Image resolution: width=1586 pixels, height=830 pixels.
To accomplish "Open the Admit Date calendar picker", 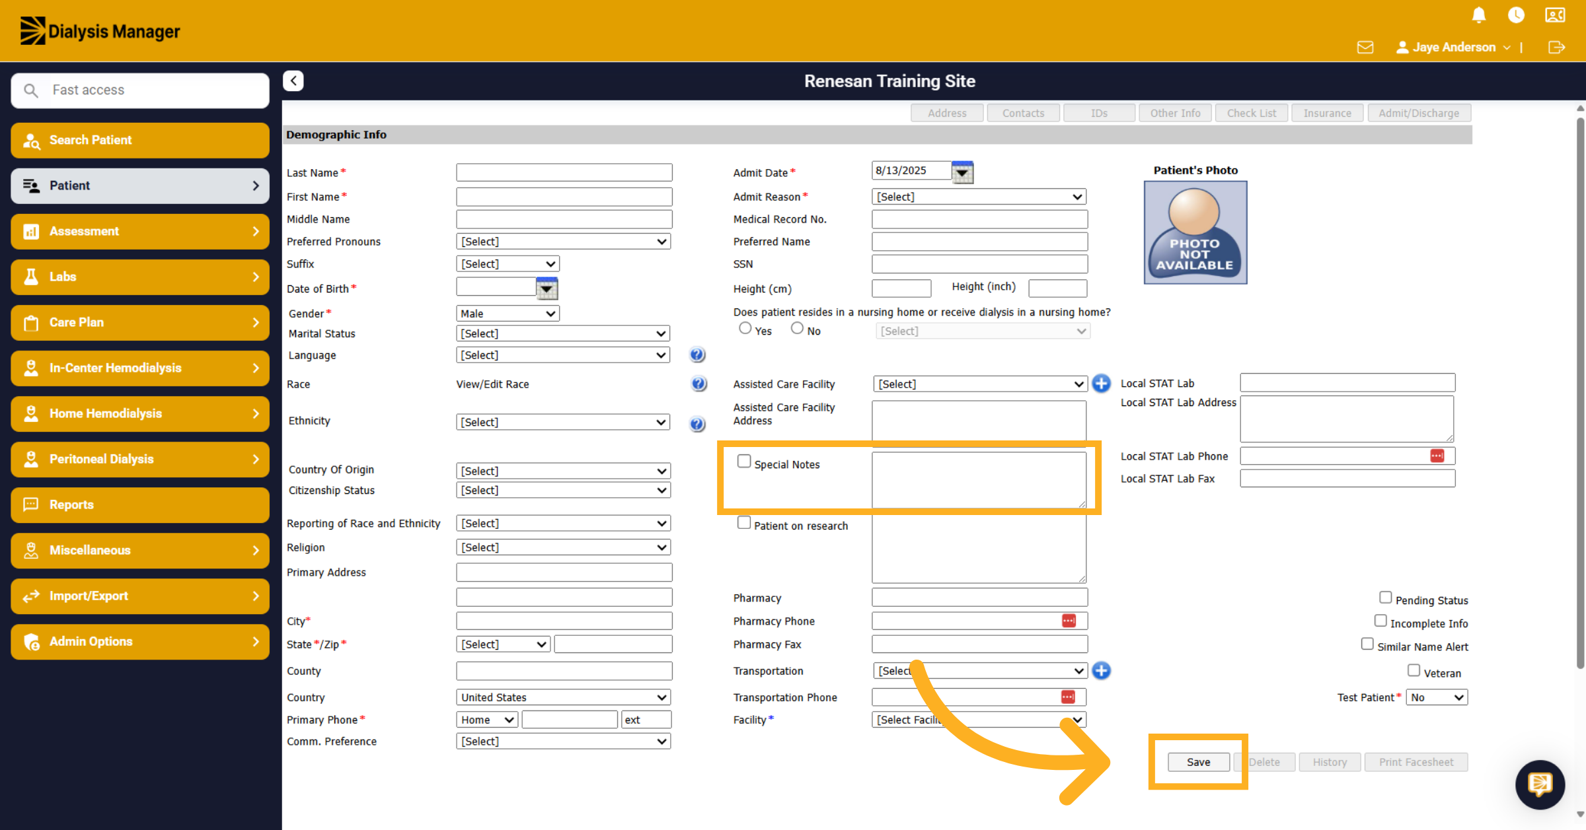I will 962,172.
